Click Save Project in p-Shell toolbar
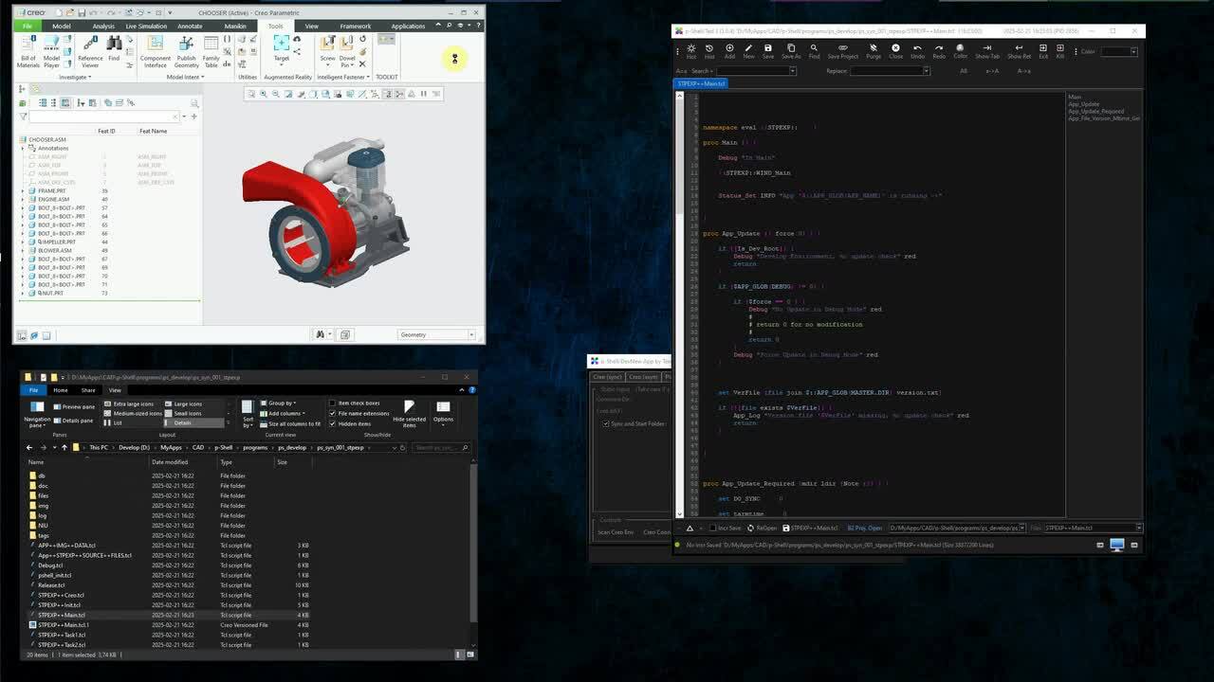The height and width of the screenshot is (682, 1214). pyautogui.click(x=842, y=51)
